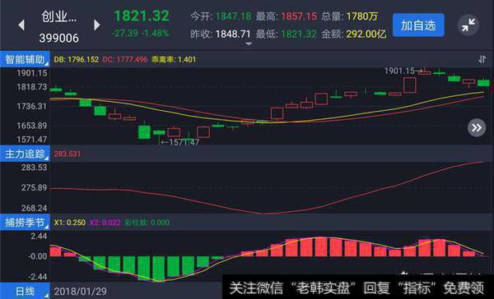Expand quote details via small down arrow
The width and height of the screenshot is (494, 299).
[249, 44]
